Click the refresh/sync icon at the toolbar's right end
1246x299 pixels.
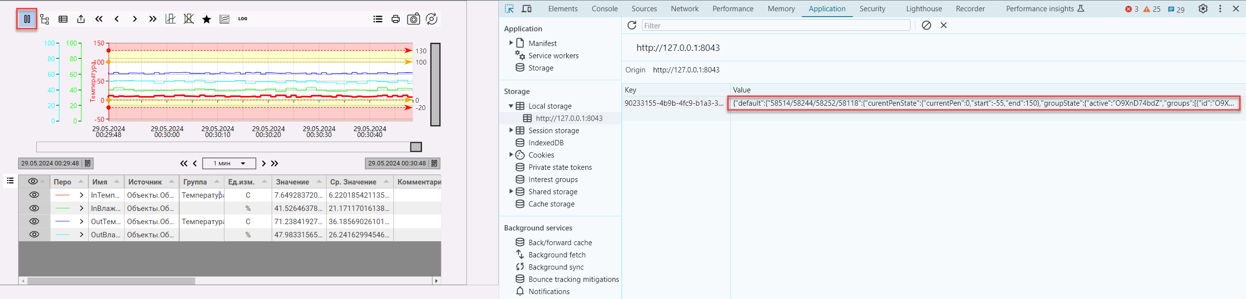[x=432, y=19]
